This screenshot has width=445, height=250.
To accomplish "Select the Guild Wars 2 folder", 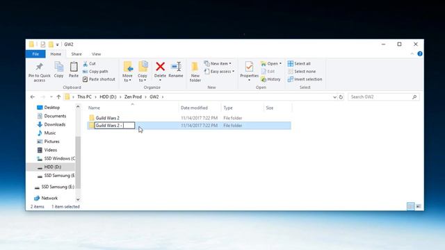I will pos(107,118).
